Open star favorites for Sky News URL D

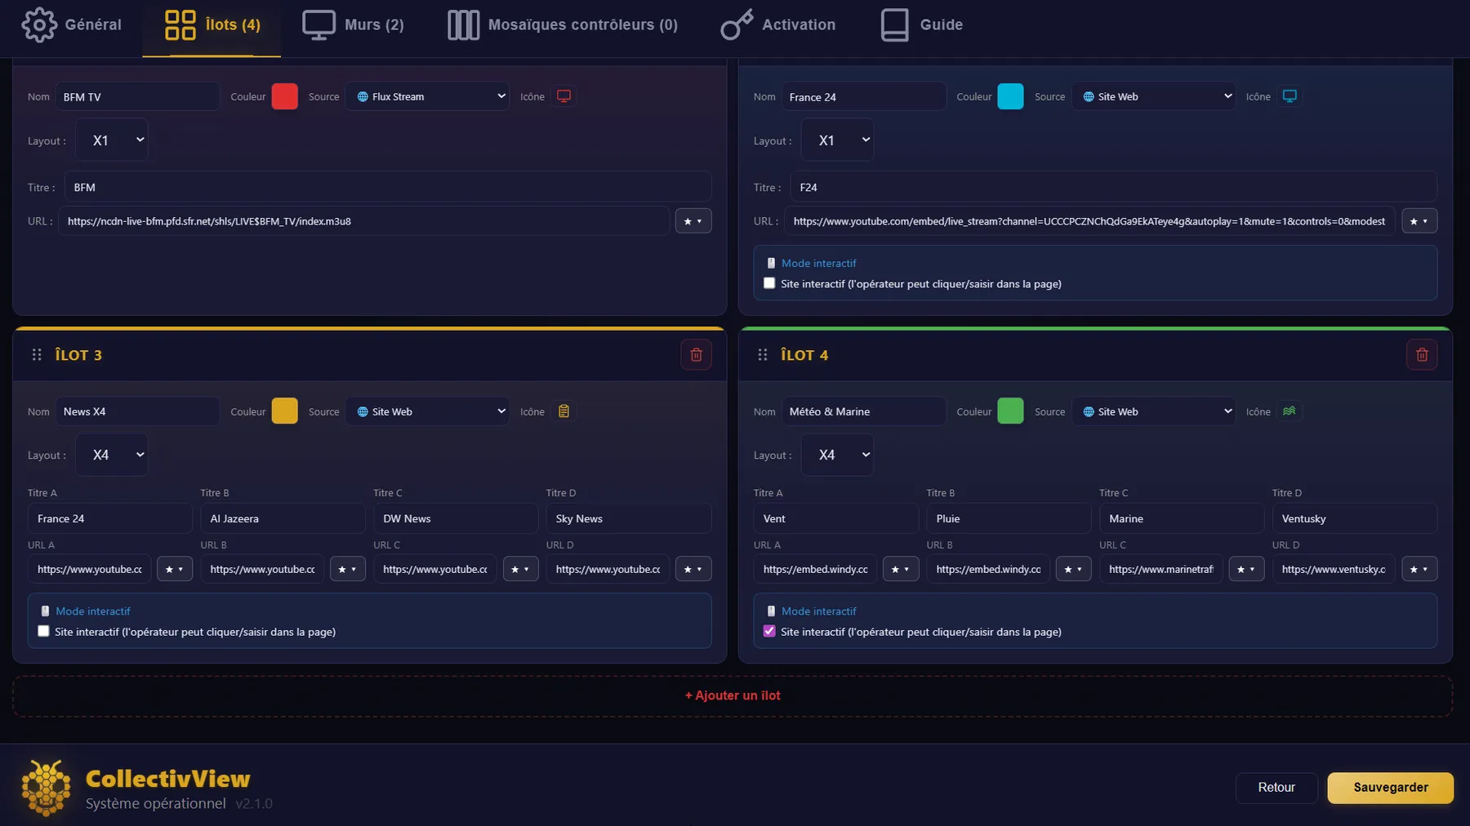693,569
